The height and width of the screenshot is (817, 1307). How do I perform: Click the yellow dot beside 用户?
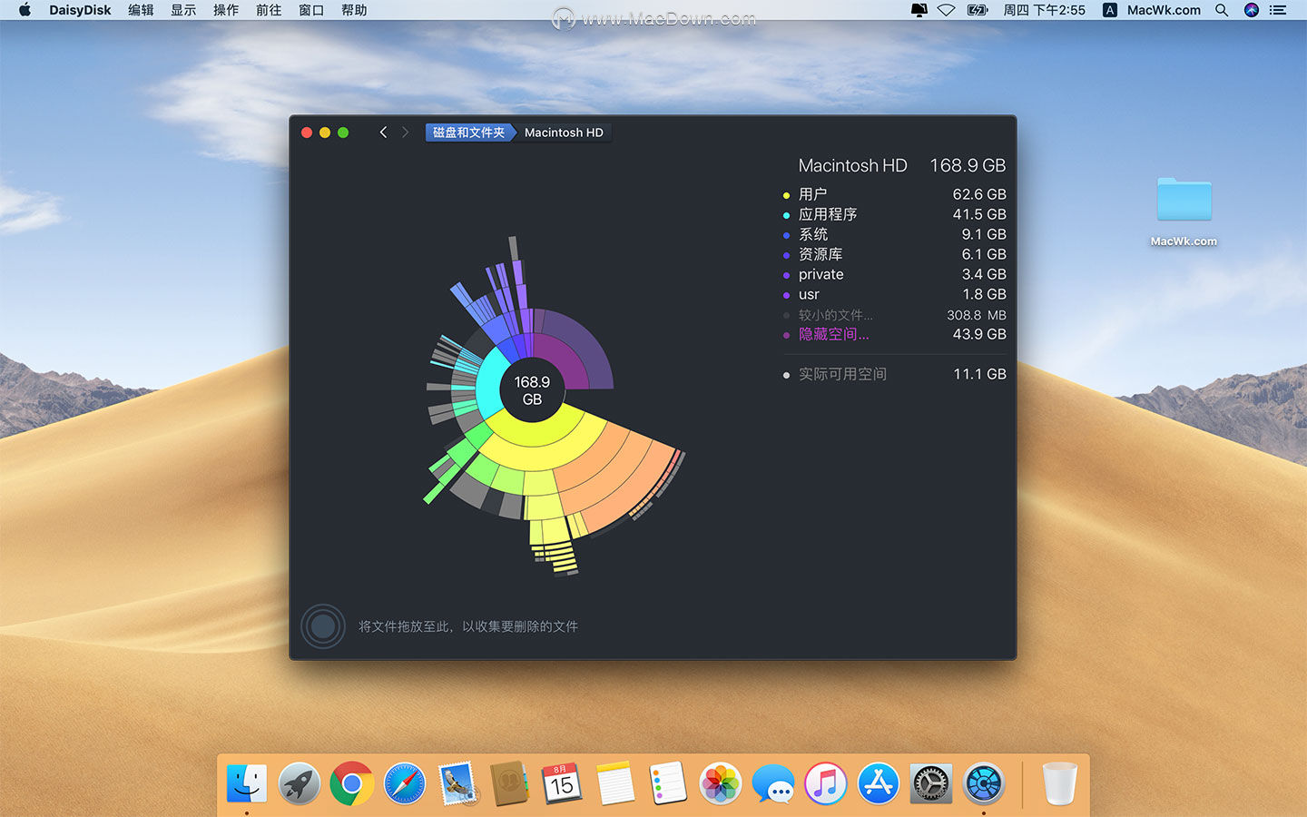click(786, 195)
